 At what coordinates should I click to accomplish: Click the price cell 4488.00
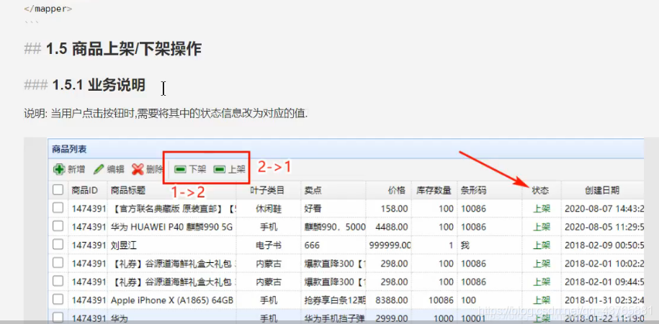(x=392, y=227)
